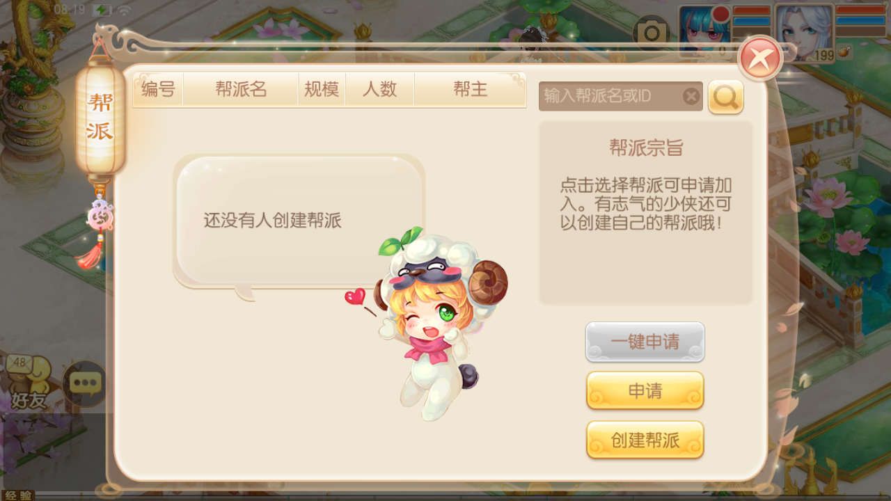Sort by 人数 column header
The width and height of the screenshot is (891, 501).
click(379, 89)
